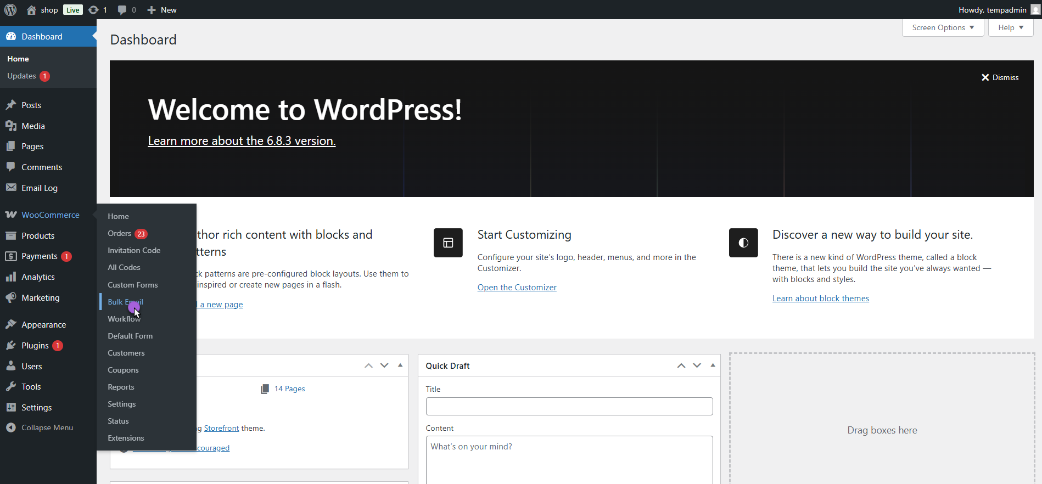Open the Customizer link
The width and height of the screenshot is (1042, 484).
[x=517, y=288]
